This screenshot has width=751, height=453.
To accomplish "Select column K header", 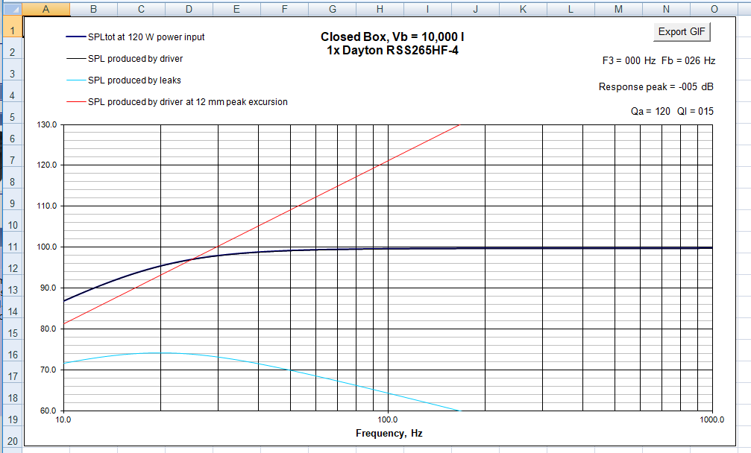I will click(523, 9).
